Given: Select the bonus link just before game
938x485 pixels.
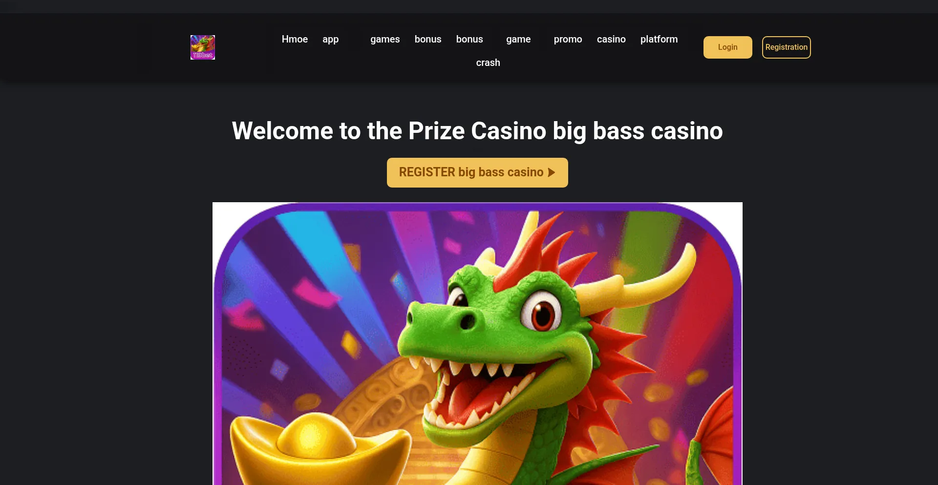Looking at the screenshot, I should pos(469,39).
